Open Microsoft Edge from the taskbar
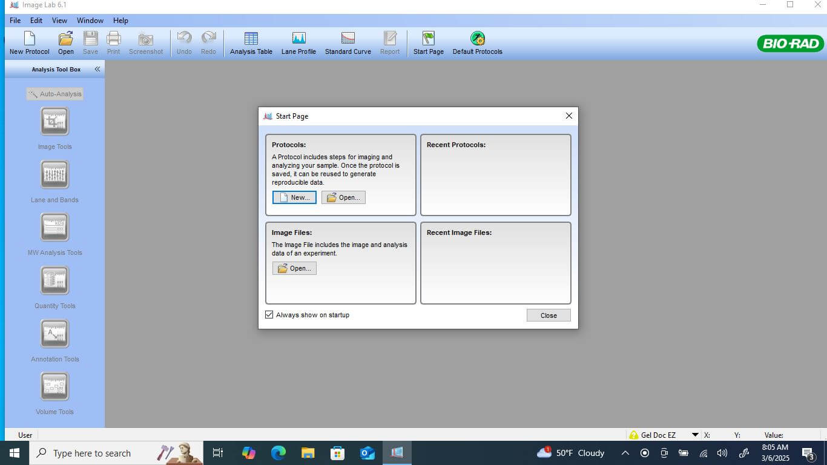This screenshot has height=465, width=827. (x=278, y=453)
